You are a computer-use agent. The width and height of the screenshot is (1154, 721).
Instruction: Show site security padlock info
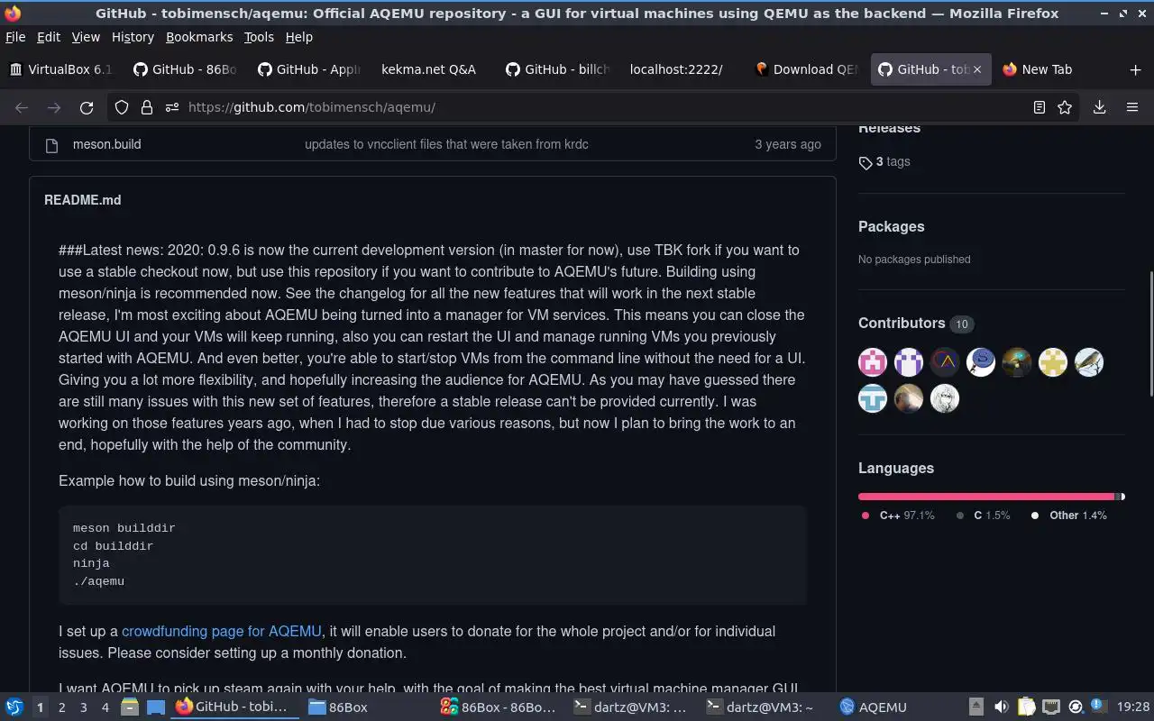pyautogui.click(x=147, y=107)
